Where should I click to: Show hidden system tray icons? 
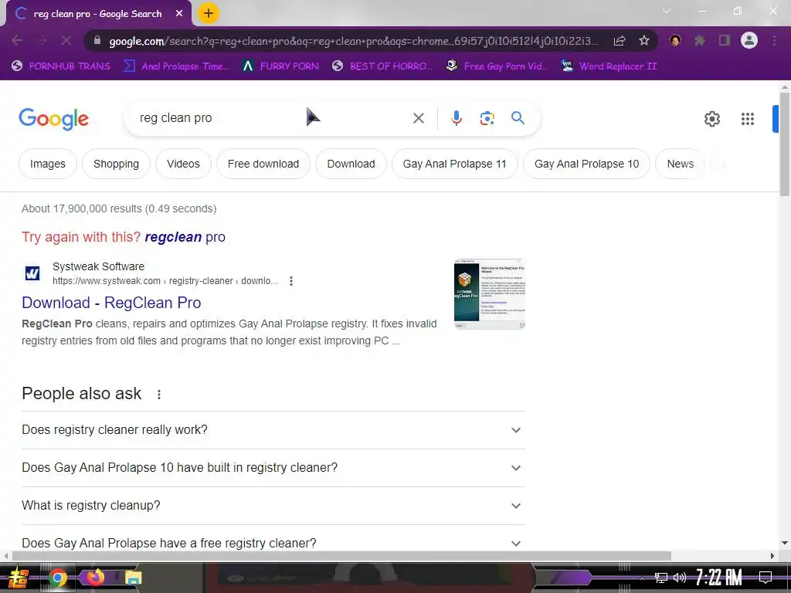[642, 578]
